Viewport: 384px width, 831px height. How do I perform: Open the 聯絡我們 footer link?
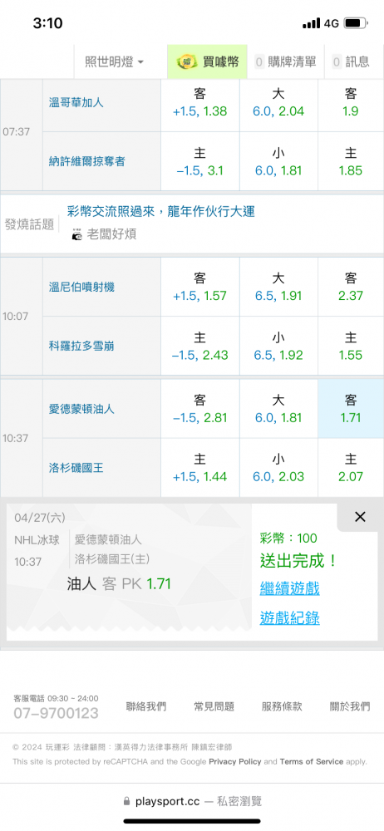[145, 706]
